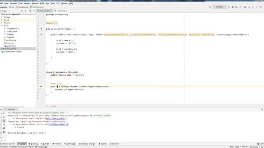Expand the koneckonca package
264x148 pixels.
point(5,28)
